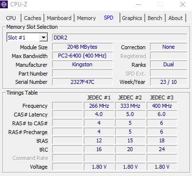Minimize the CPU-Z window
The width and height of the screenshot is (192, 176).
(x=138, y=4)
